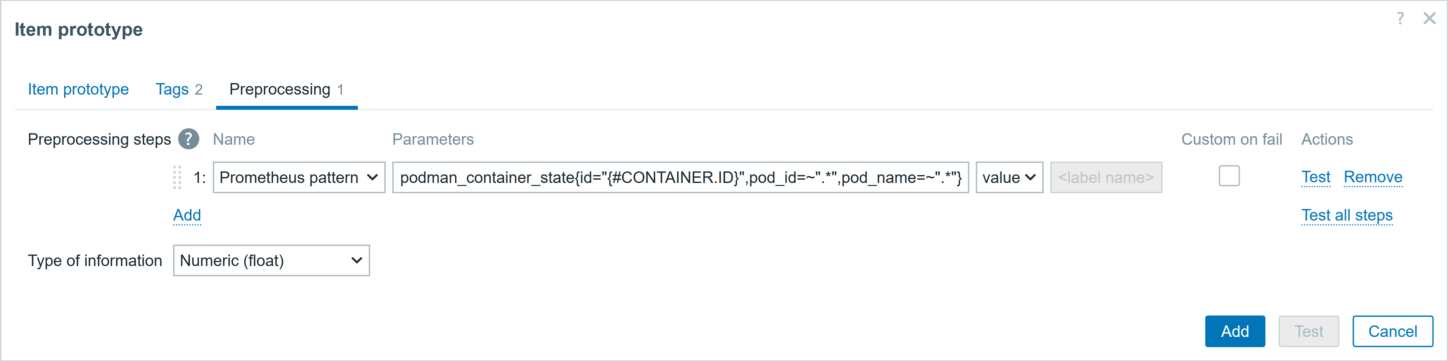Click the Test all steps link
The image size is (1448, 361).
pyautogui.click(x=1347, y=215)
